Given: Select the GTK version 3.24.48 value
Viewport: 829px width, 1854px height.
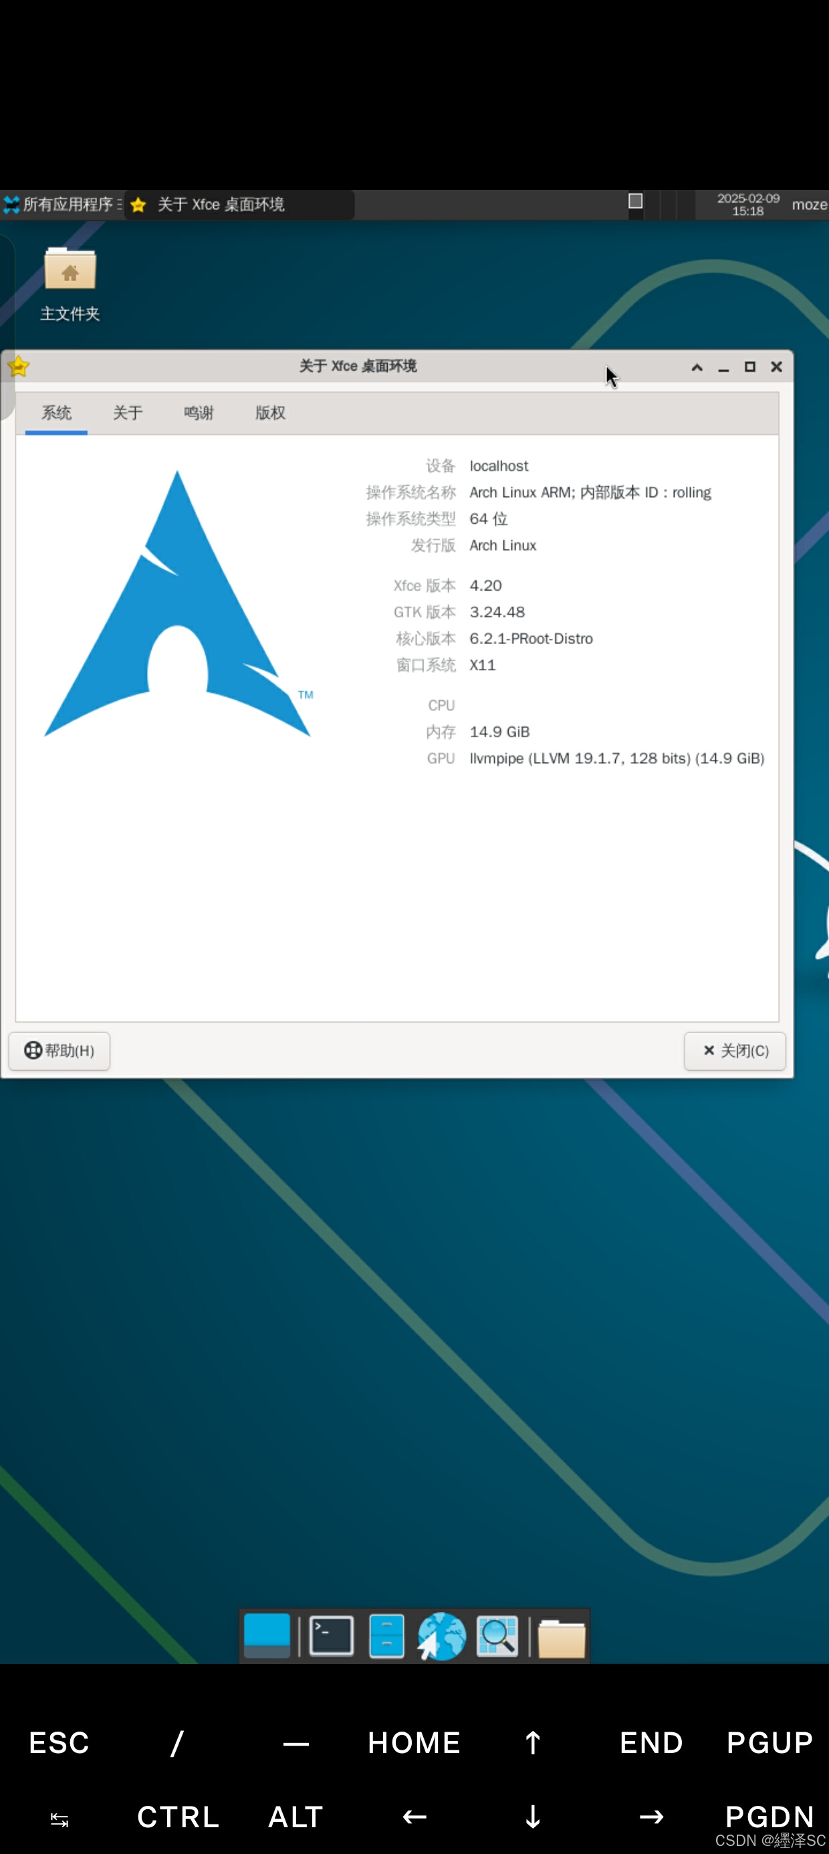Looking at the screenshot, I should [497, 613].
